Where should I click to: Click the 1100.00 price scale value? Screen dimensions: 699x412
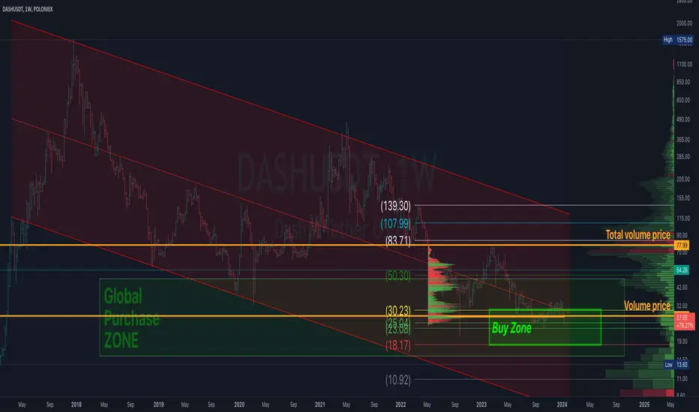(x=684, y=64)
